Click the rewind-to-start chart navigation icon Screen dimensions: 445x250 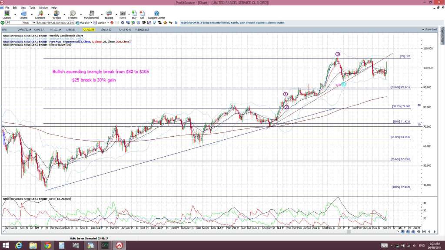(424, 232)
